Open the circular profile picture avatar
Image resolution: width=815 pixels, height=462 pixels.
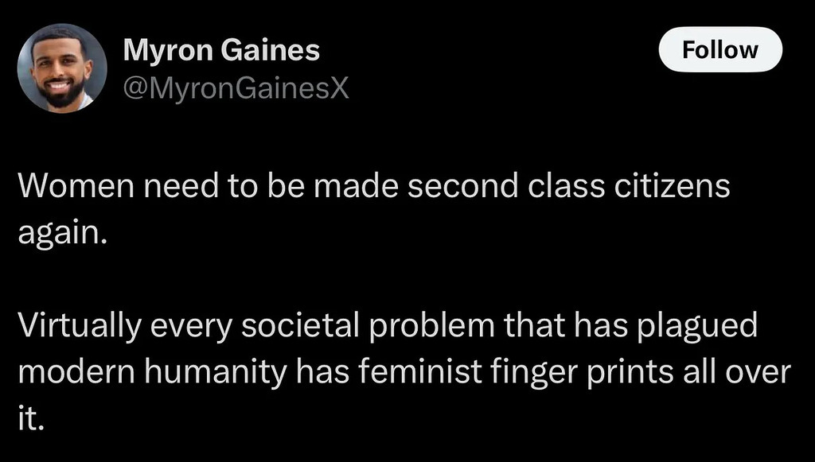pos(61,68)
